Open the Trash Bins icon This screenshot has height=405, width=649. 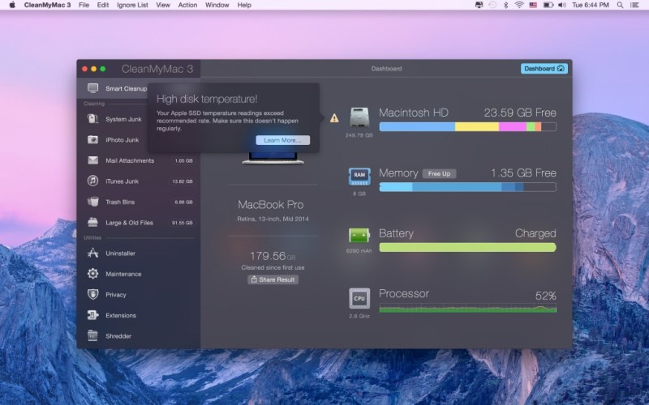pos(92,202)
